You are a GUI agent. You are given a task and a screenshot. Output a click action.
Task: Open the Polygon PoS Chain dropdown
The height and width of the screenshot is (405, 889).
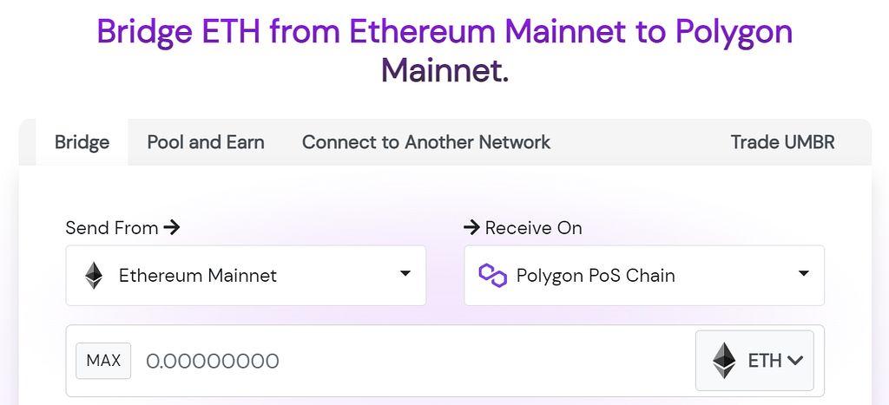pos(644,275)
